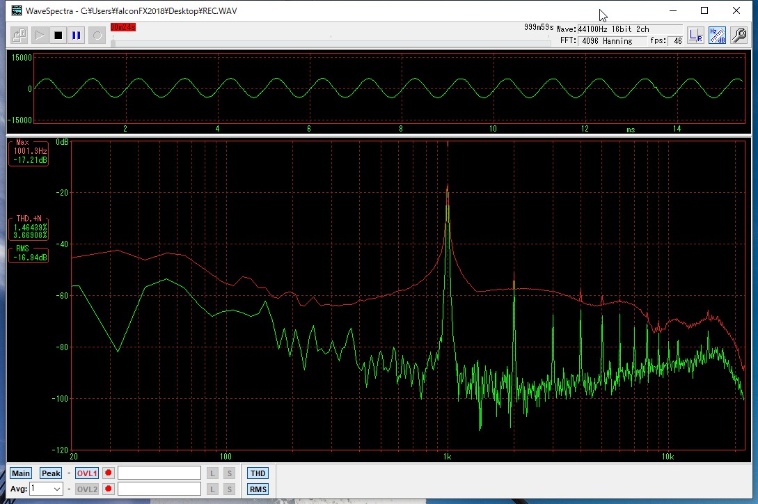
Task: Toggle the OVL1 overlay
Action: tap(87, 473)
